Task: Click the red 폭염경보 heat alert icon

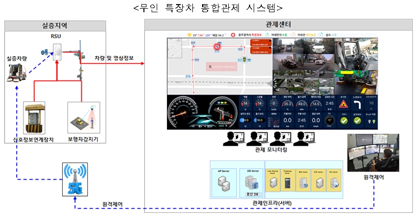Action: (233, 35)
